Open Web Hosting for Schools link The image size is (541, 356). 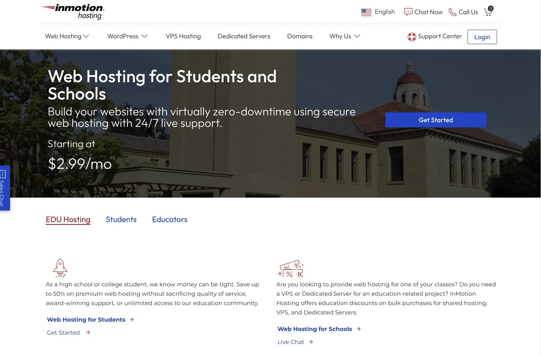[315, 329]
